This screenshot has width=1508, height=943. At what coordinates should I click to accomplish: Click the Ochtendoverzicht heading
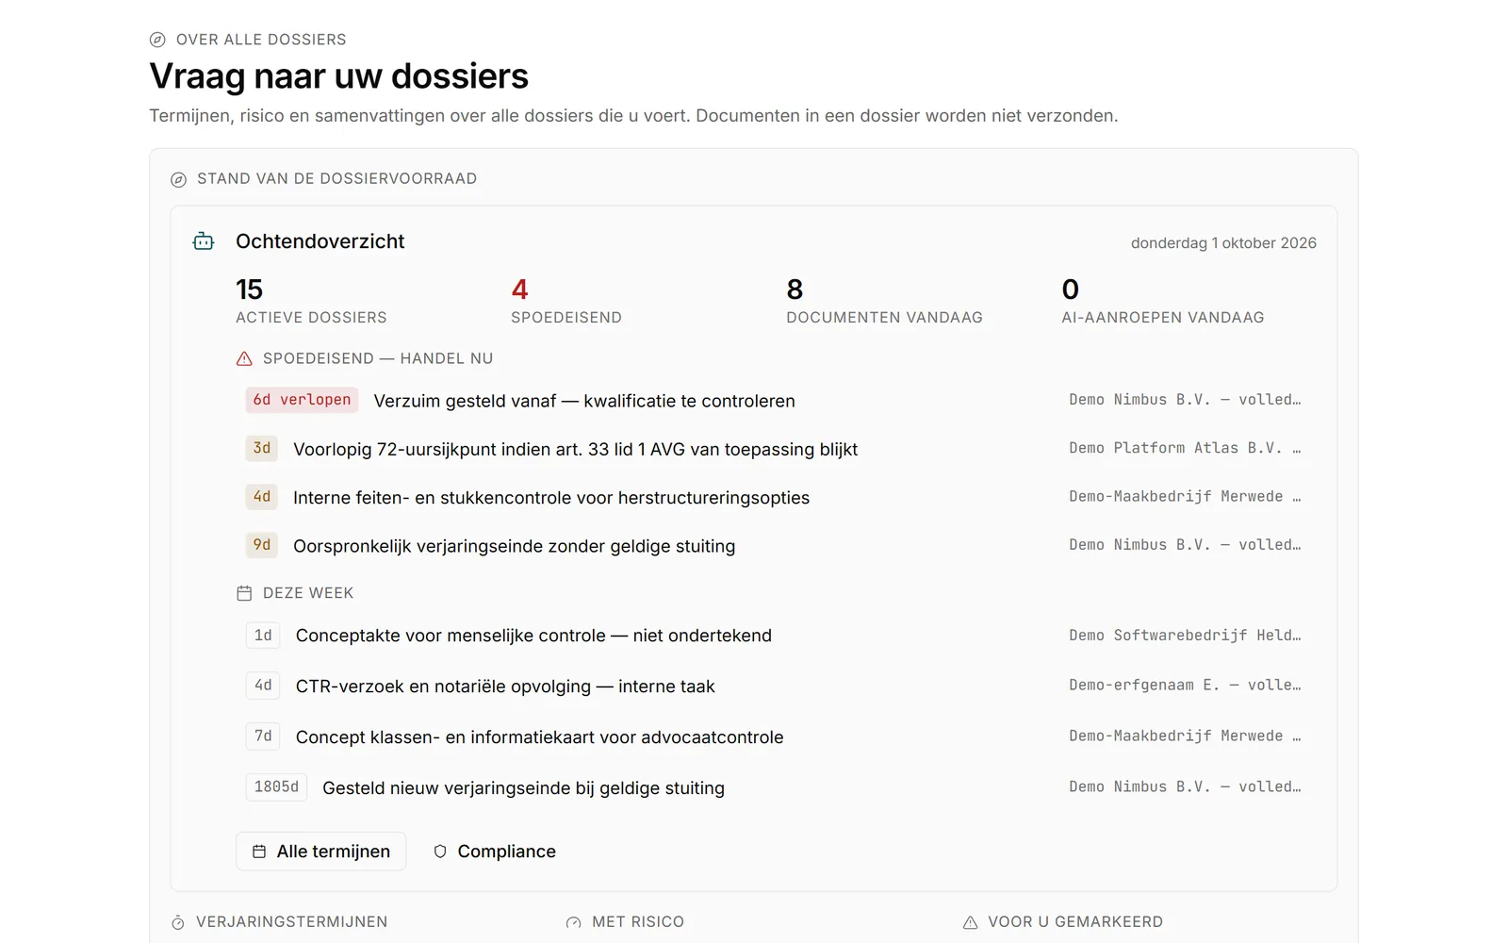pyautogui.click(x=320, y=241)
